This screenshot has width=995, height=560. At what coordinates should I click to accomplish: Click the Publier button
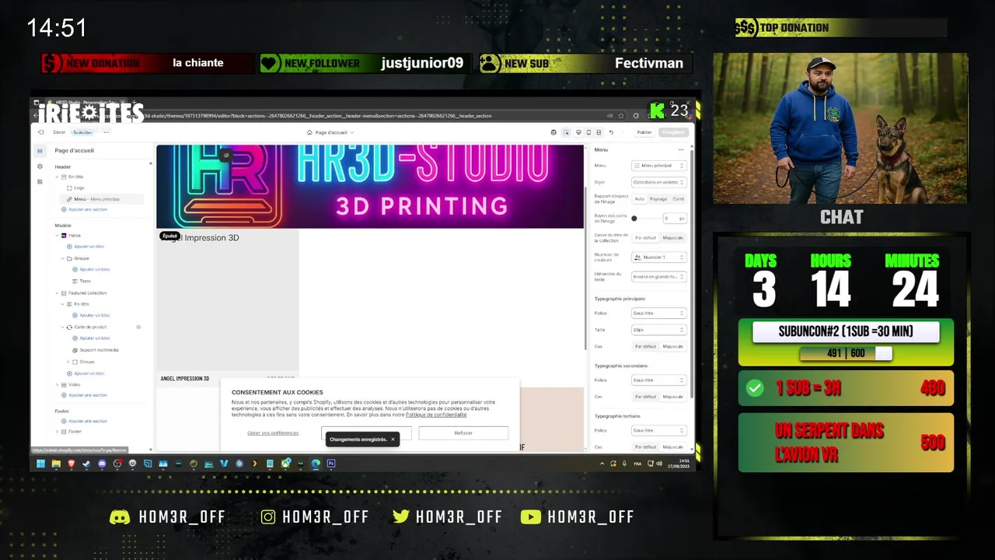point(644,132)
